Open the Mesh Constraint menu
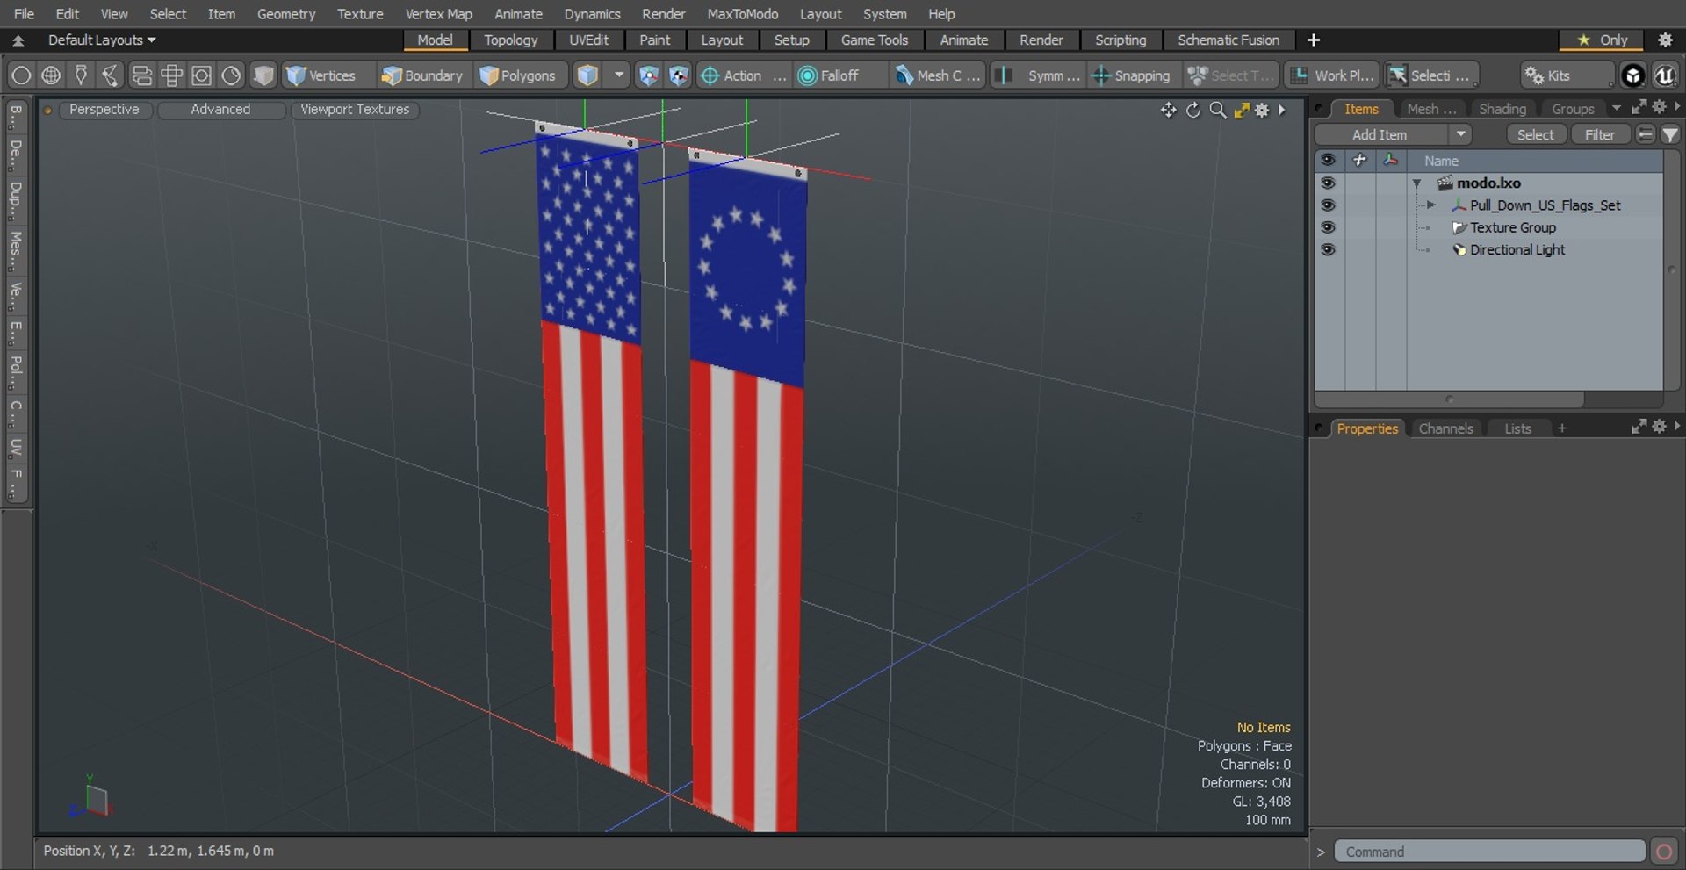This screenshot has height=870, width=1686. pos(938,75)
